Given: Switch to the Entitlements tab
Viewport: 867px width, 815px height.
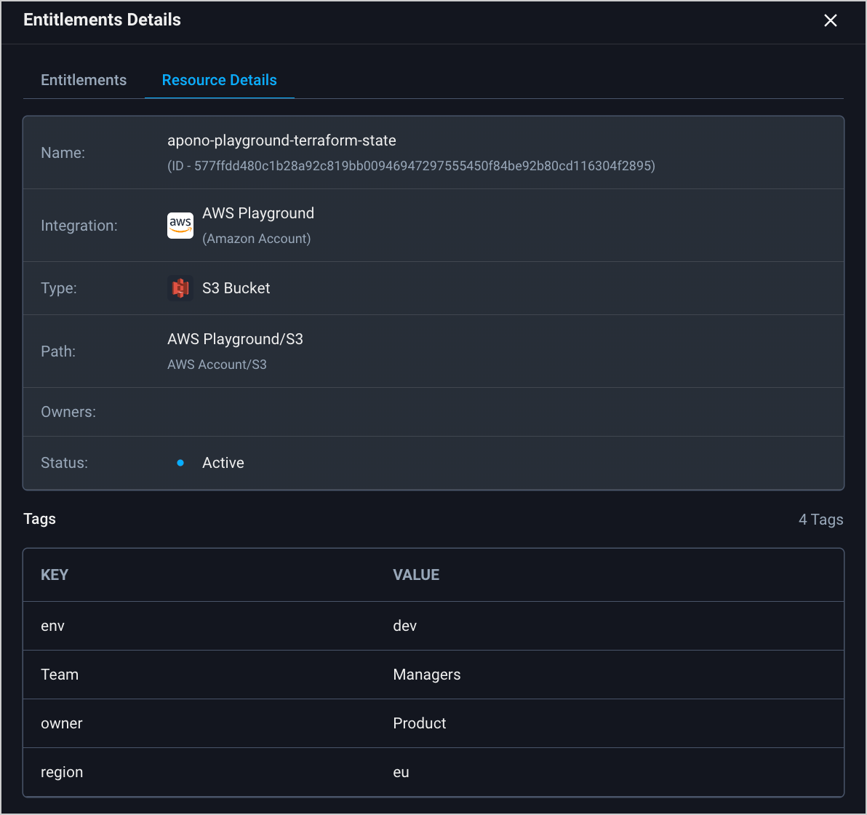Looking at the screenshot, I should click(84, 80).
